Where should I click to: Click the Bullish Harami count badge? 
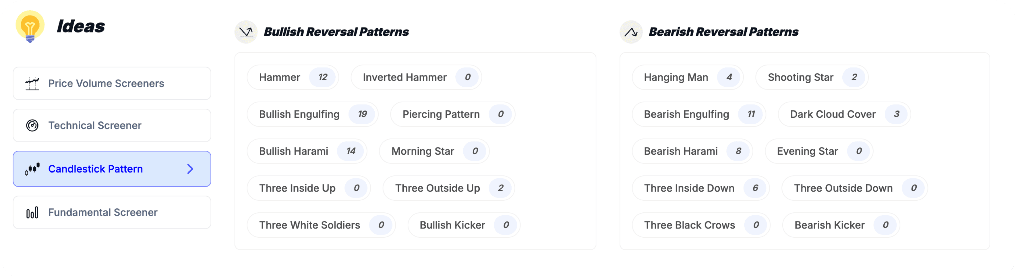coord(351,151)
